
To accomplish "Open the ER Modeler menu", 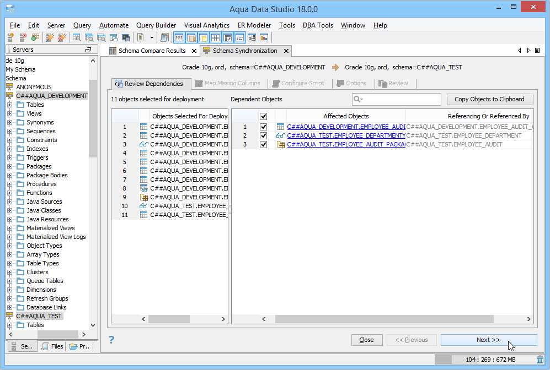I will [x=254, y=25].
